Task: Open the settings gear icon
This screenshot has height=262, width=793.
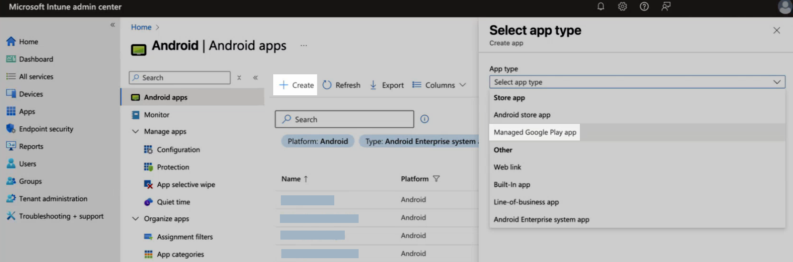Action: point(622,6)
